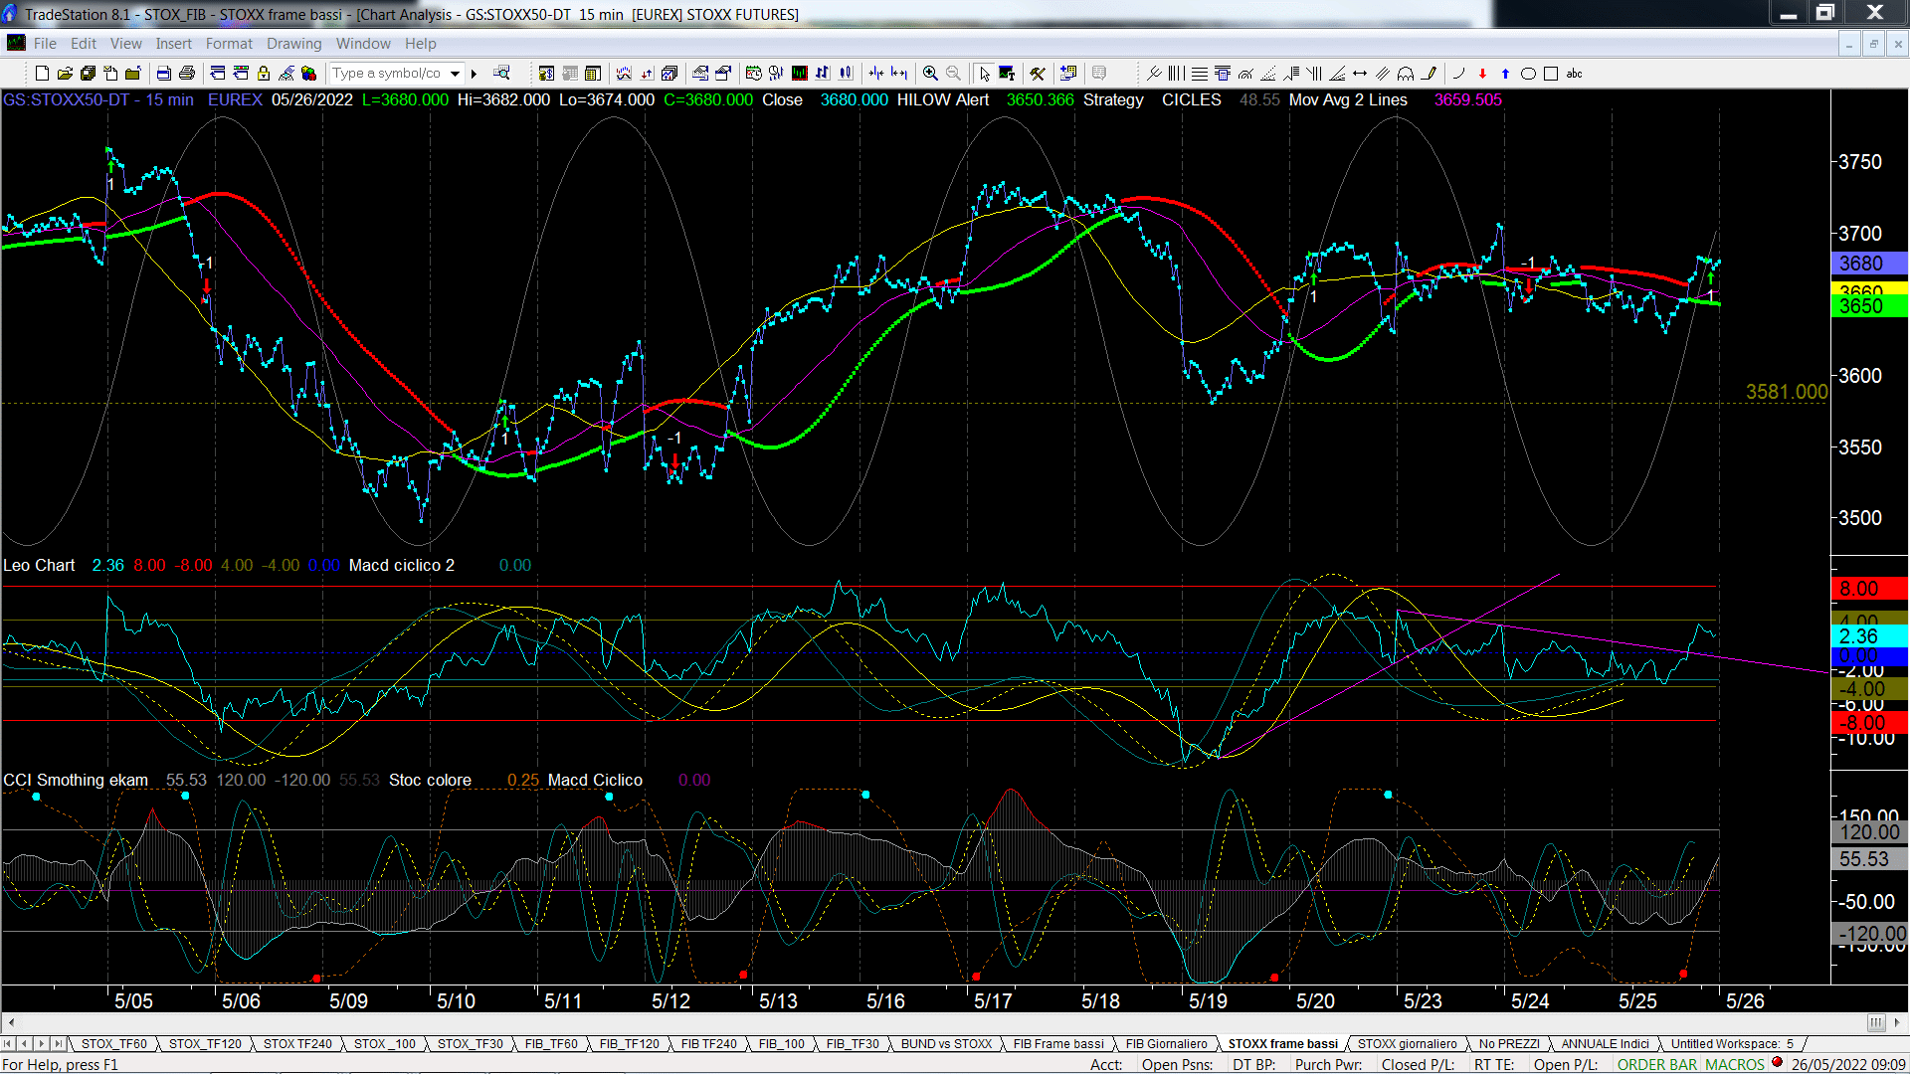Open the symbol combo box dropdown arrow
The width and height of the screenshot is (1910, 1074).
click(455, 74)
